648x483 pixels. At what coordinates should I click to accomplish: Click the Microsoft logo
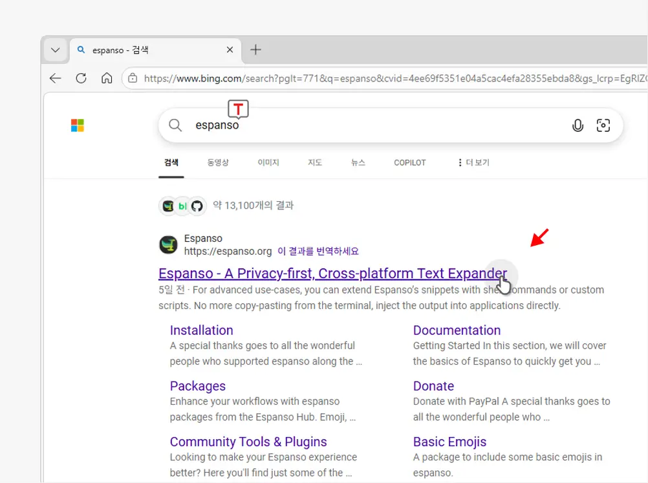(x=78, y=125)
